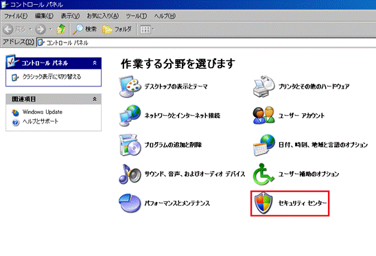Click the classic view switch icon
376x256 pixels.
pos(15,78)
